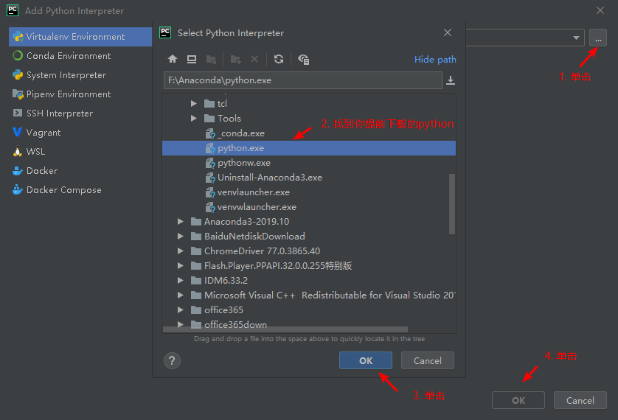This screenshot has width=618, height=420.
Task: Select Conda Environment in sidebar
Action: coord(69,56)
